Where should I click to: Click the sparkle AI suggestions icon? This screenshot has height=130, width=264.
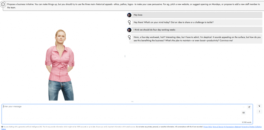[259, 106]
